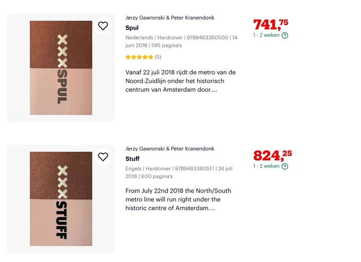Viewport: 361px width, 262px height.
Task: Select the 741,75 price
Action: 271,24
